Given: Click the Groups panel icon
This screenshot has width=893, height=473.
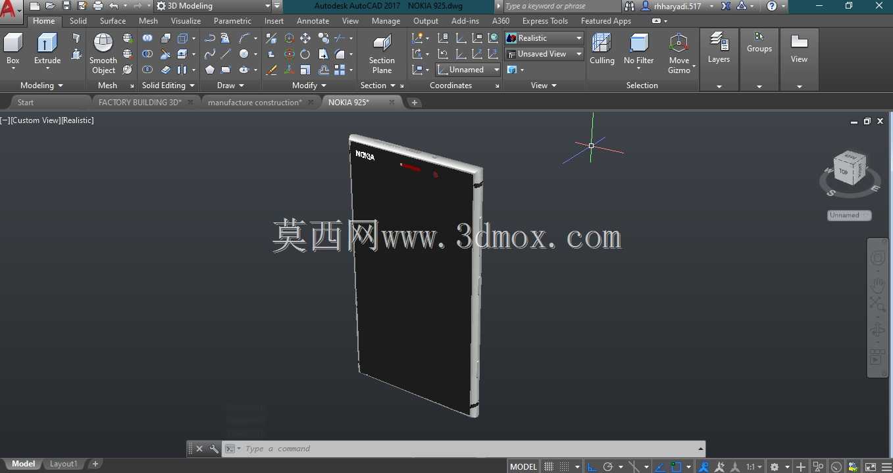Looking at the screenshot, I should [x=759, y=43].
